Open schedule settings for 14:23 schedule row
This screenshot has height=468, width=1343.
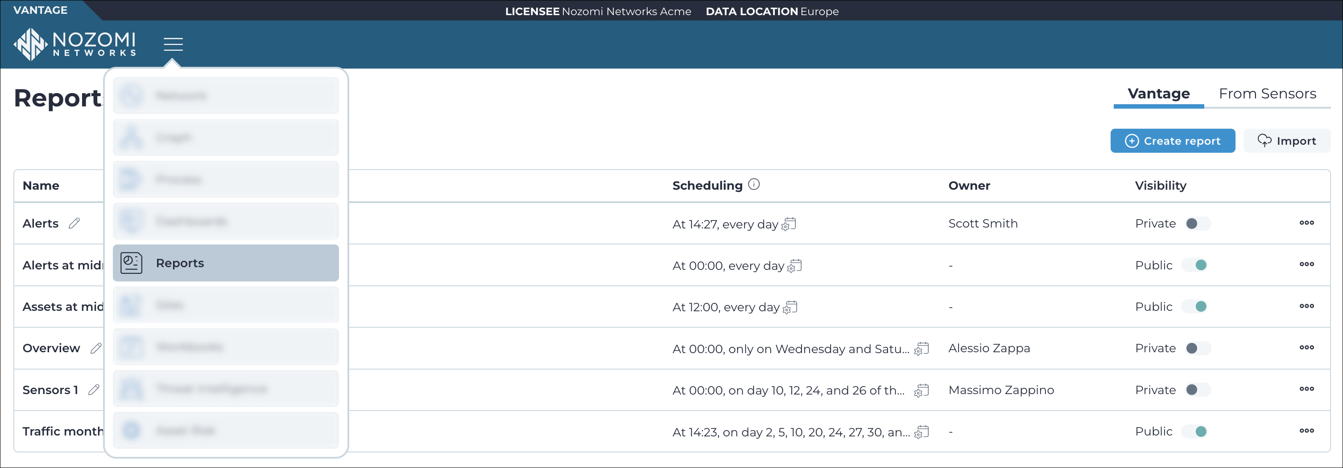pyautogui.click(x=922, y=431)
